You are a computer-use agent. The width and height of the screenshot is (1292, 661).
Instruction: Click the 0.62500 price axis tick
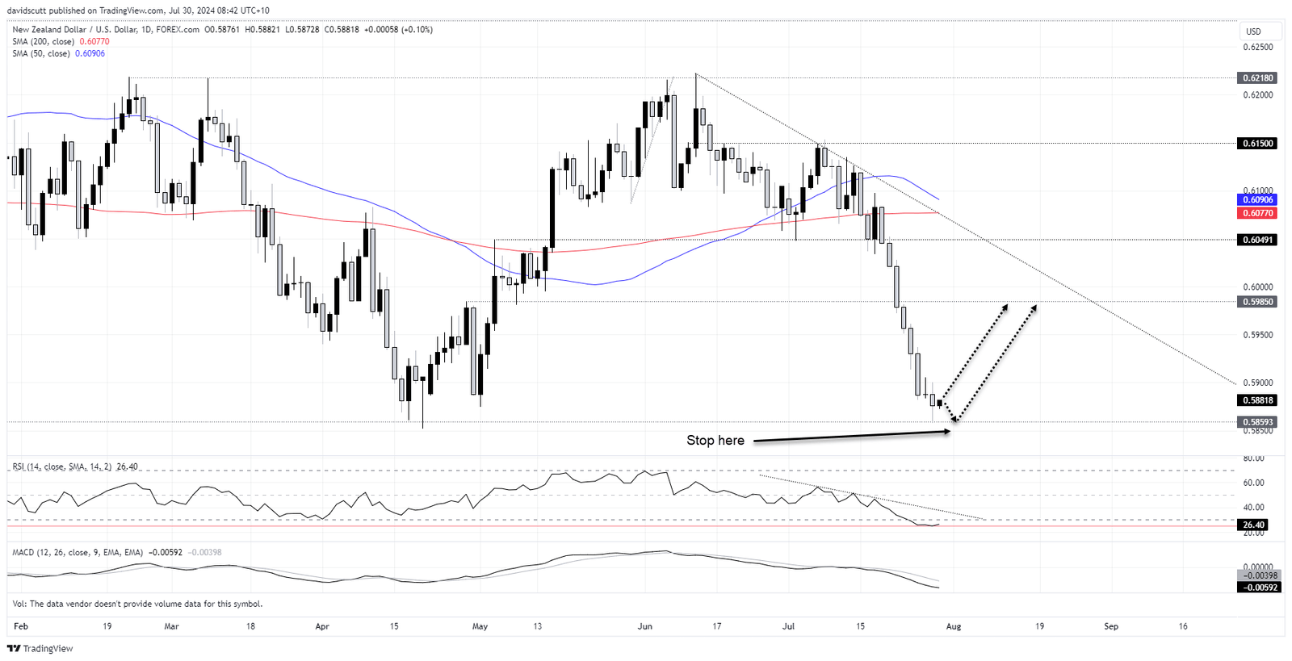(x=1258, y=47)
